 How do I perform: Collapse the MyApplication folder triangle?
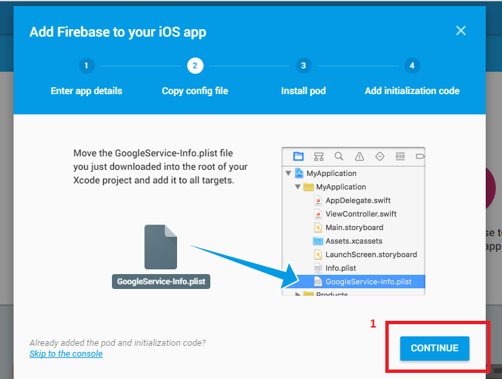pyautogui.click(x=298, y=187)
